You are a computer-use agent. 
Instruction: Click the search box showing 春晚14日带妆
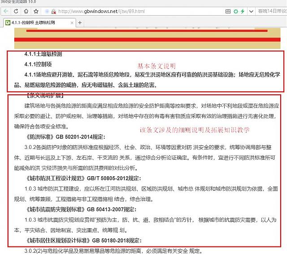click(272, 11)
